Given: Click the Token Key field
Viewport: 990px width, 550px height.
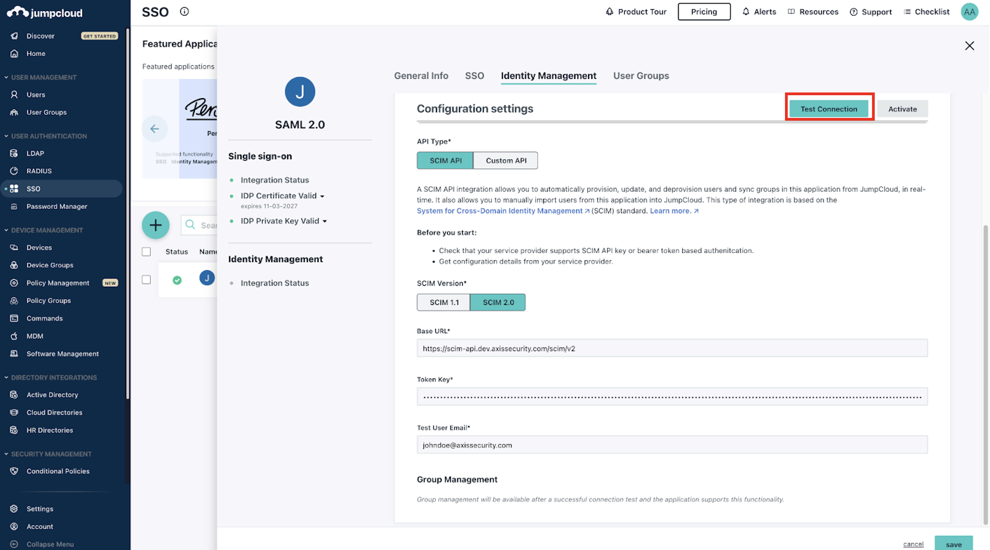Looking at the screenshot, I should (x=672, y=396).
